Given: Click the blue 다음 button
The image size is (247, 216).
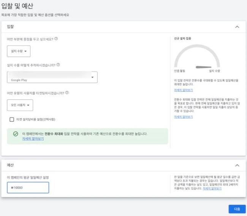Looking at the screenshot, I should 237,209.
